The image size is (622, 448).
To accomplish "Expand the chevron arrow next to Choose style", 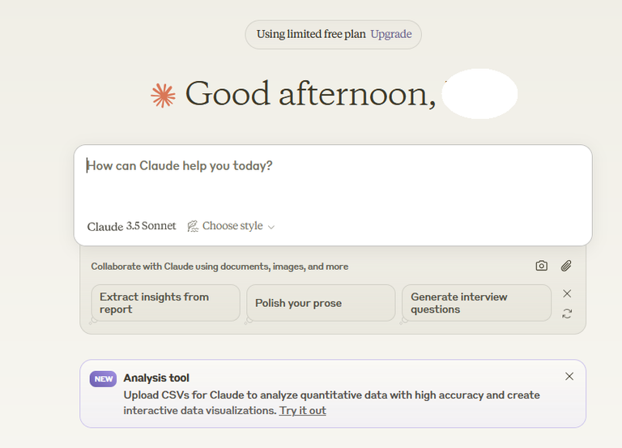I will pos(271,228).
